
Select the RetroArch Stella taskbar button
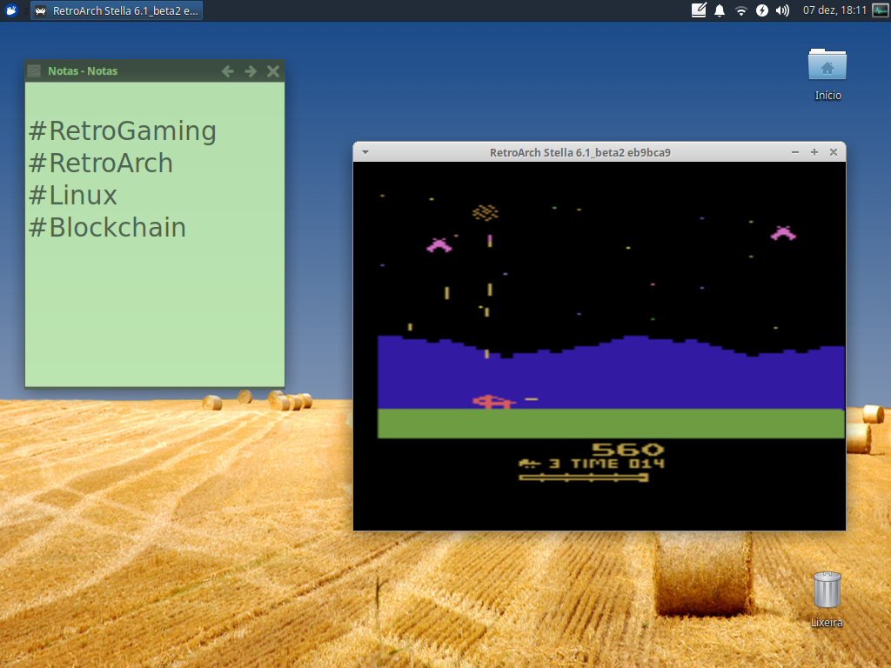pos(117,10)
